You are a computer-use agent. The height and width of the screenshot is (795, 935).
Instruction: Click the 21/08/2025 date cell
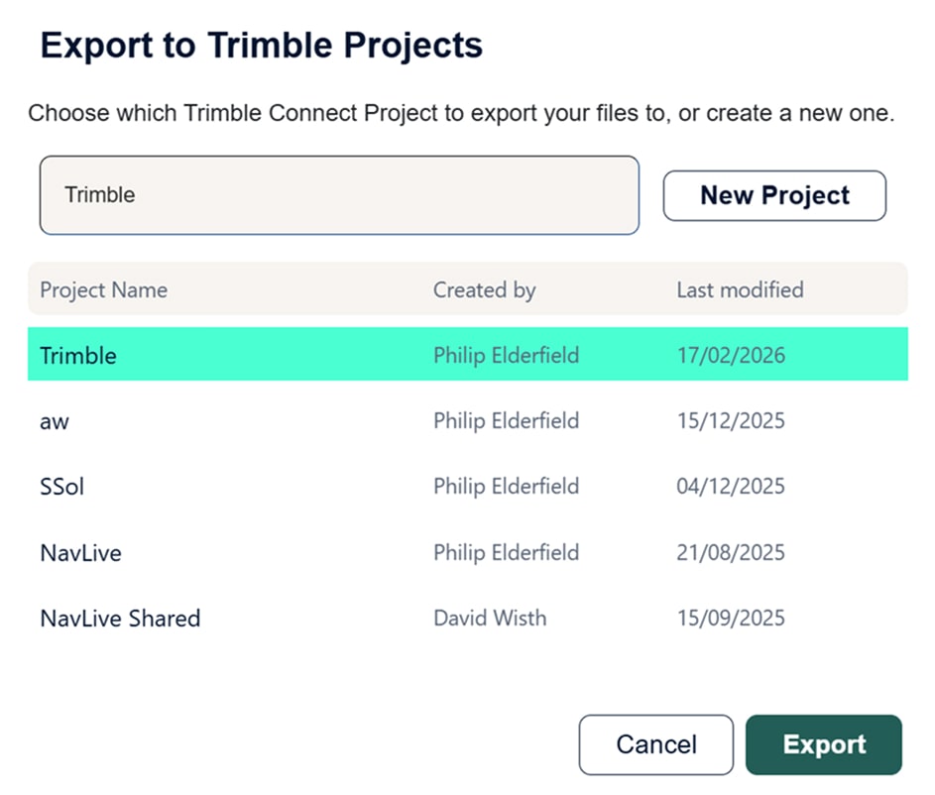[731, 552]
